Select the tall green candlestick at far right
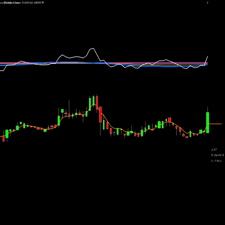 (207, 122)
